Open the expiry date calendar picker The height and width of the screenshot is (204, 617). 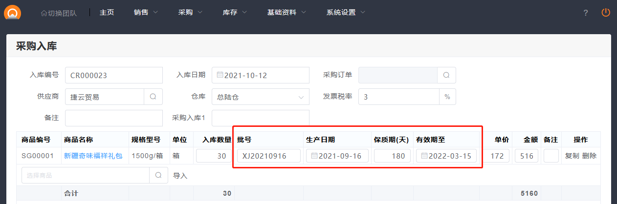coord(424,156)
